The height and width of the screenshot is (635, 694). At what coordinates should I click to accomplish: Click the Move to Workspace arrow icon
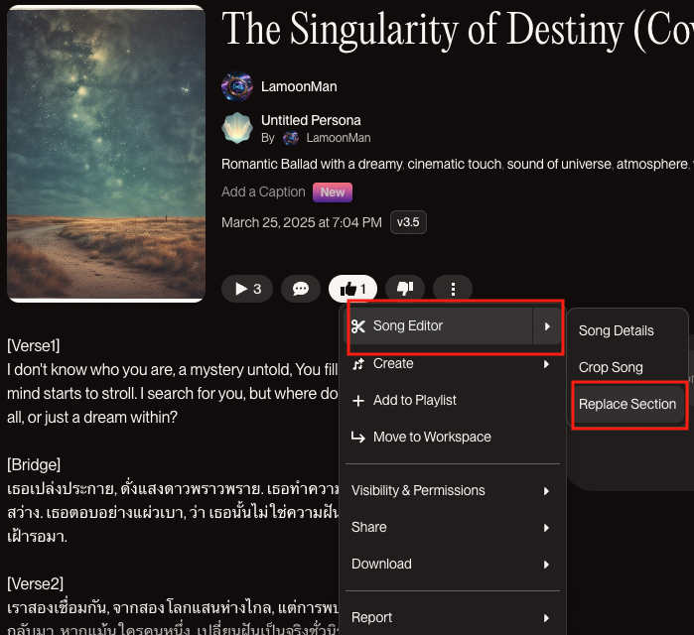[x=358, y=438]
